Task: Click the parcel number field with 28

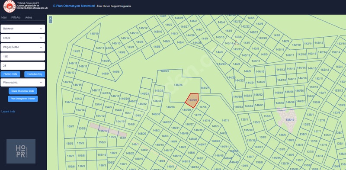Action: pyautogui.click(x=23, y=66)
